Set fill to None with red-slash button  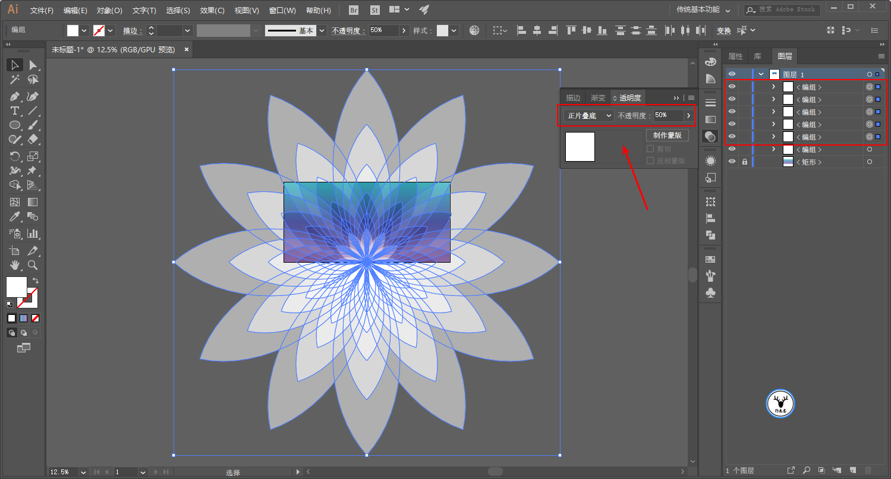tap(36, 318)
